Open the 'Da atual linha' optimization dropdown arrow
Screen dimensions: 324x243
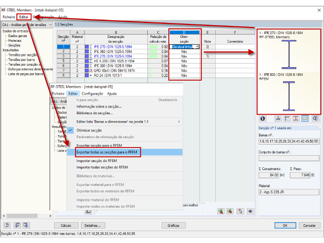tap(197, 47)
